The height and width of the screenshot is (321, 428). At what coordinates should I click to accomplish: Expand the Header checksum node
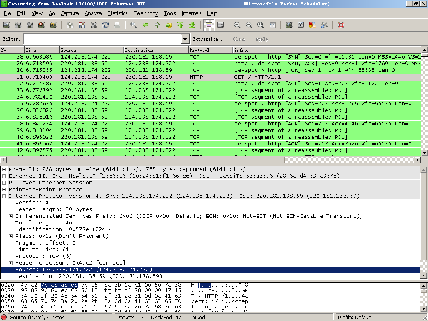[10, 263]
